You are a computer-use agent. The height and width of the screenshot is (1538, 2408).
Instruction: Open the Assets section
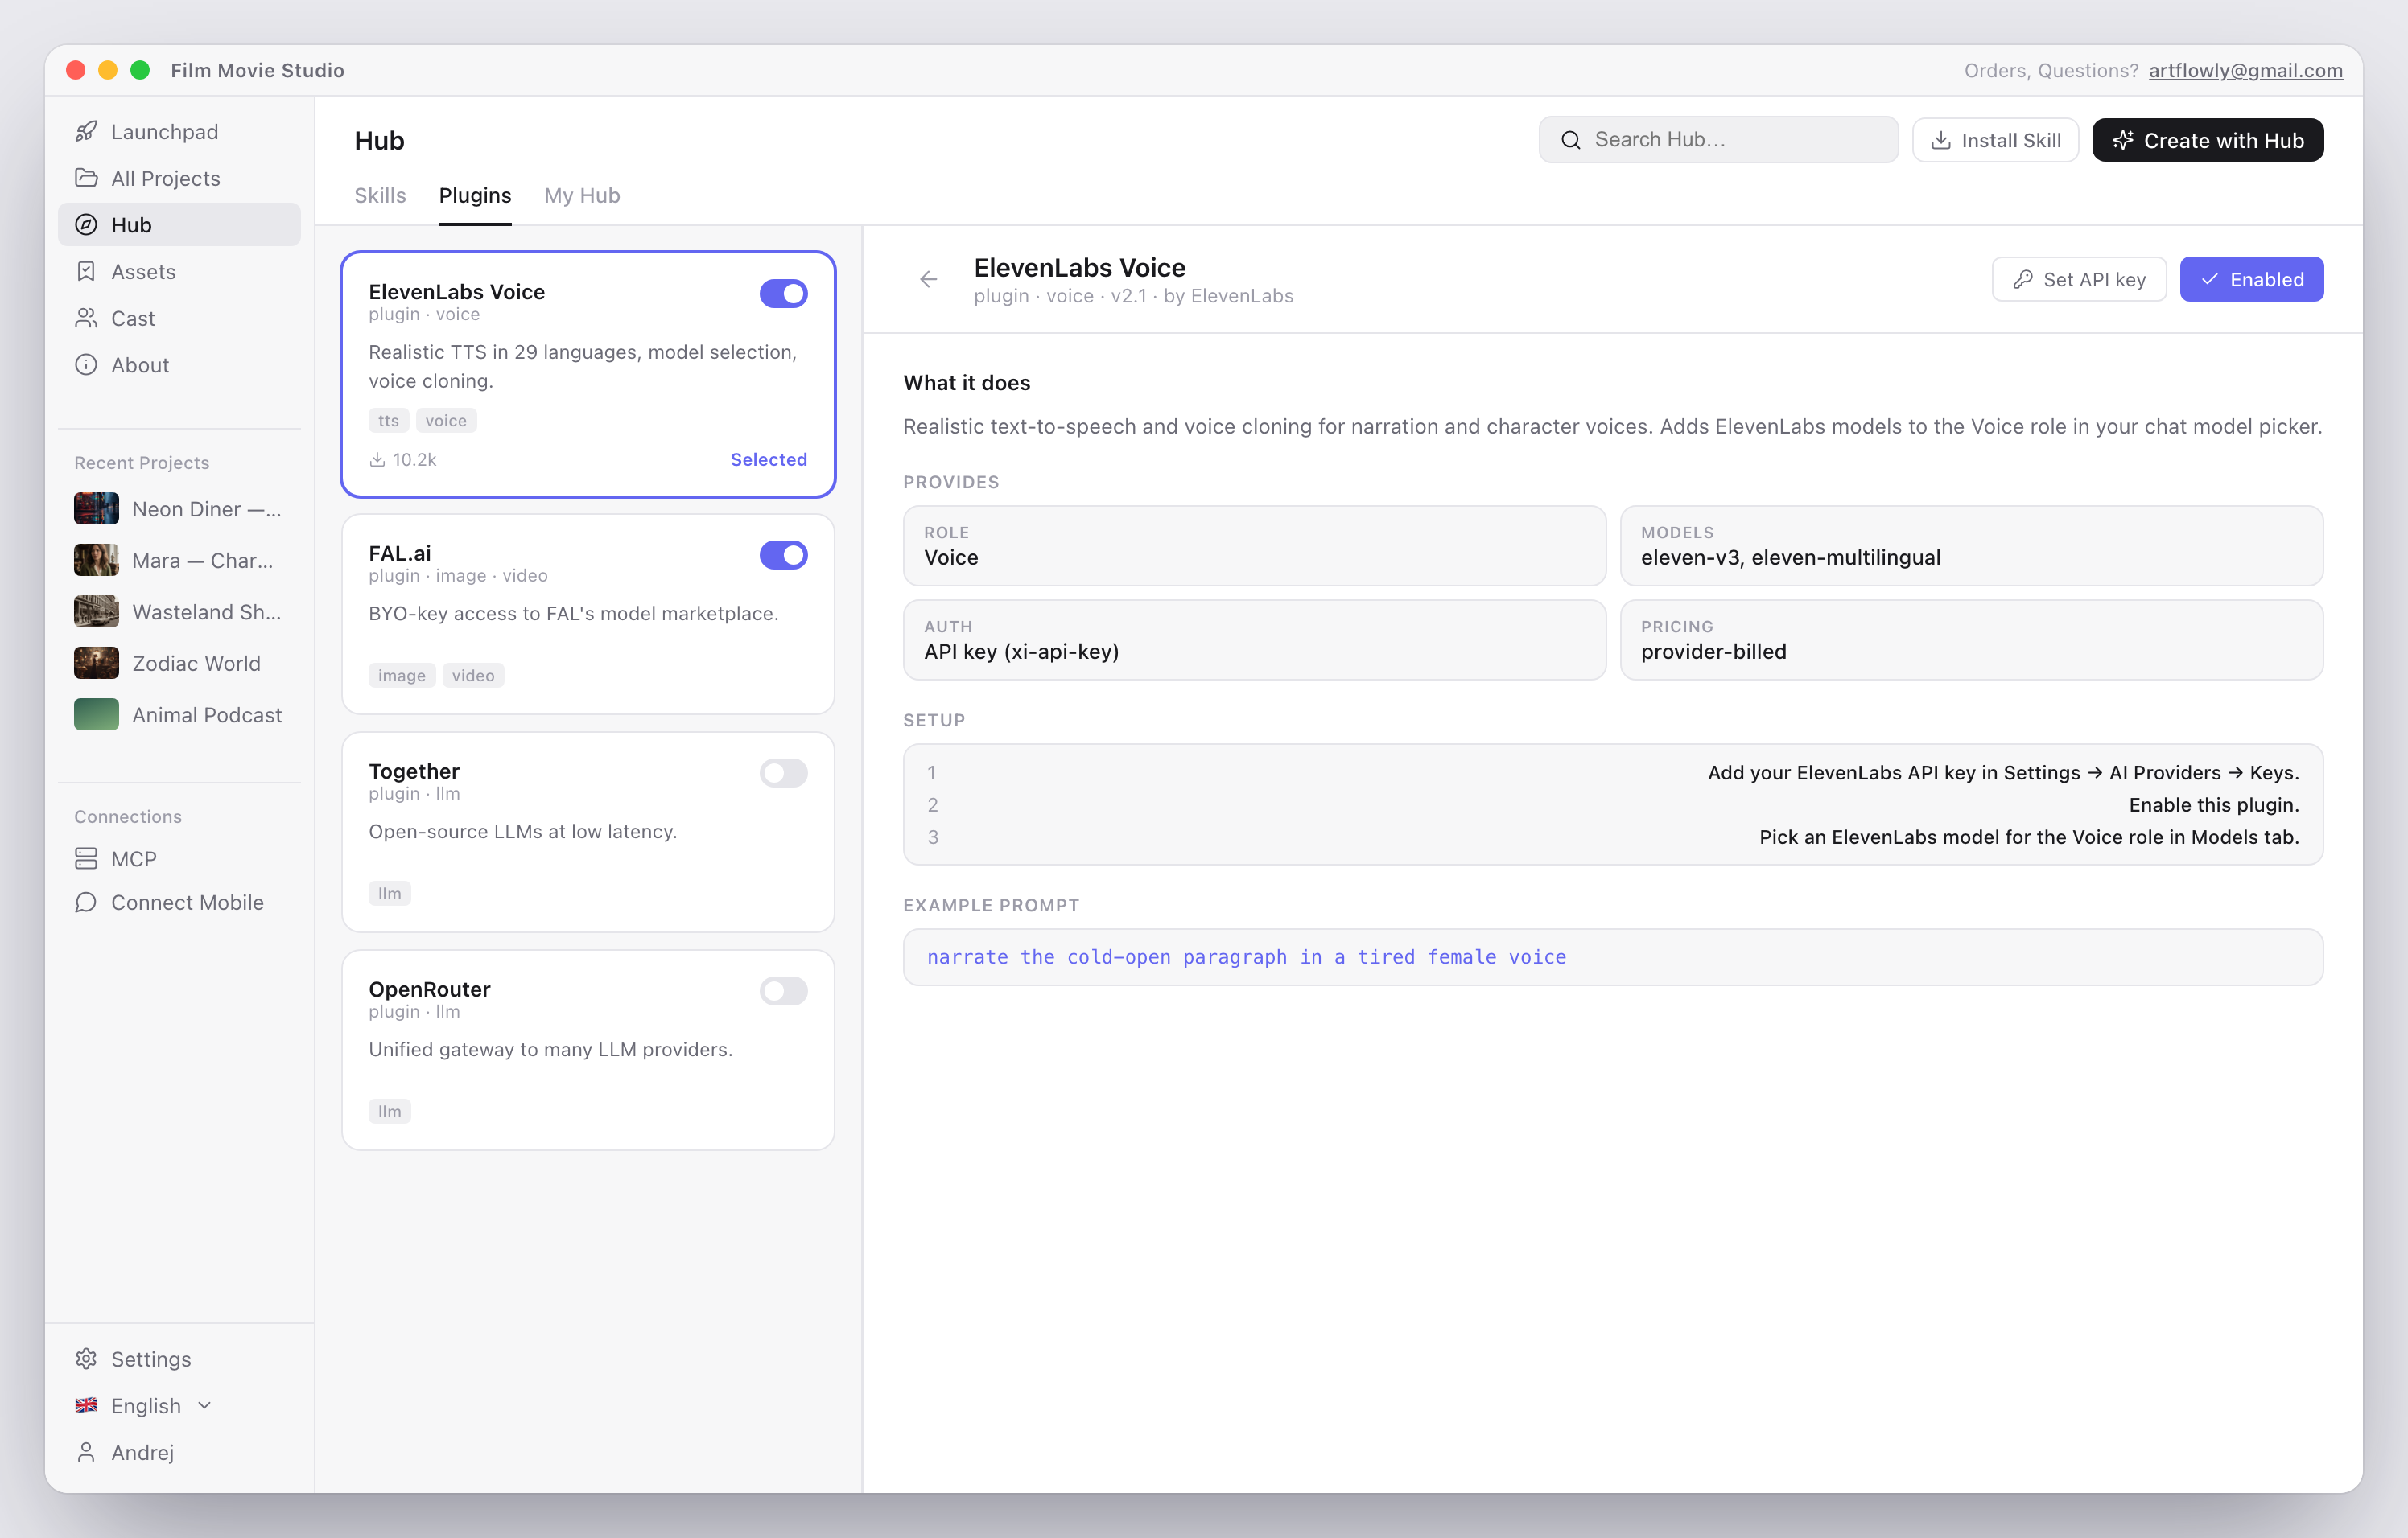179,272
